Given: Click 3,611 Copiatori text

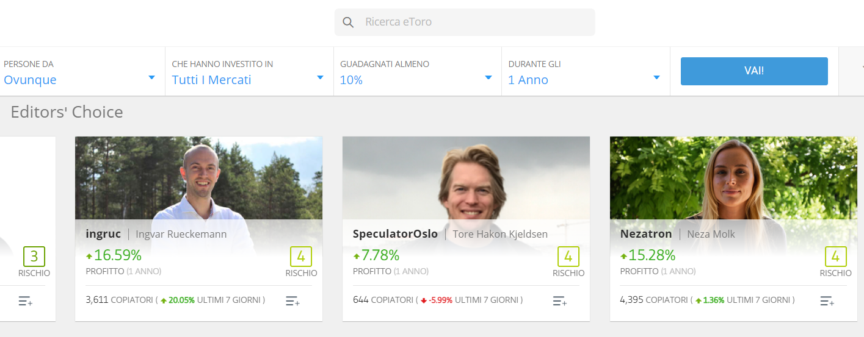Looking at the screenshot, I should pyautogui.click(x=119, y=300).
